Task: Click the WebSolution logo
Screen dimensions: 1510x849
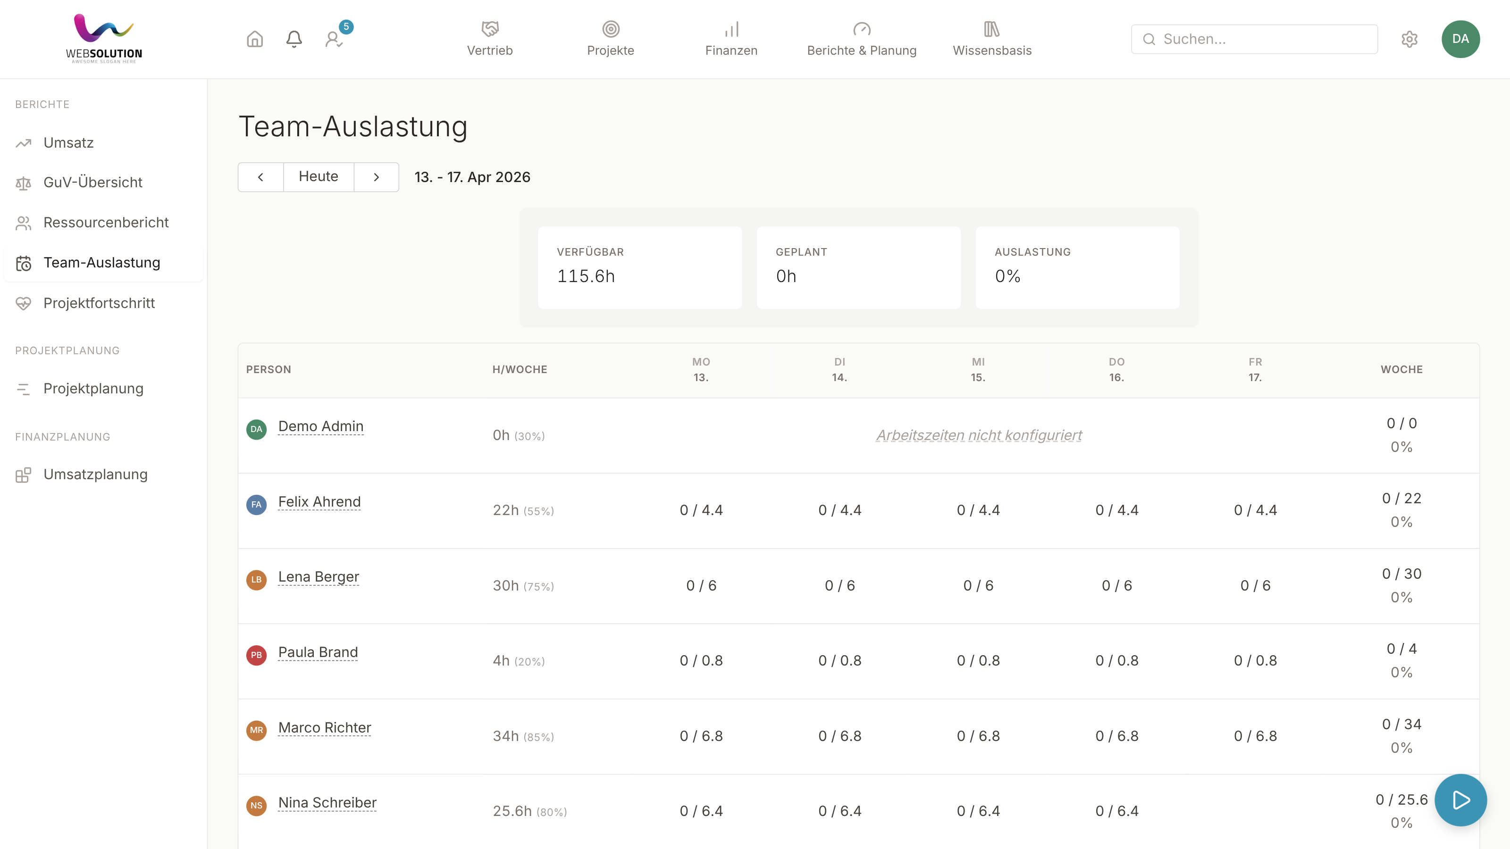Action: tap(104, 39)
